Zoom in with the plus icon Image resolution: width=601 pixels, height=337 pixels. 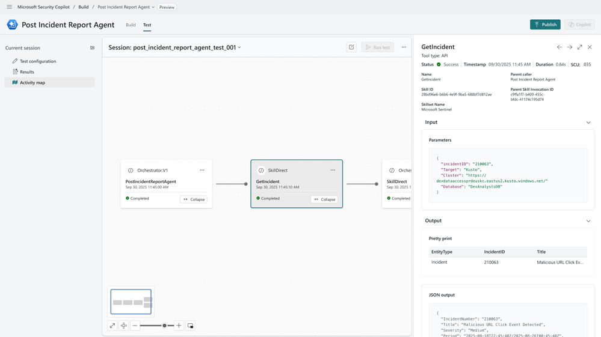click(179, 326)
